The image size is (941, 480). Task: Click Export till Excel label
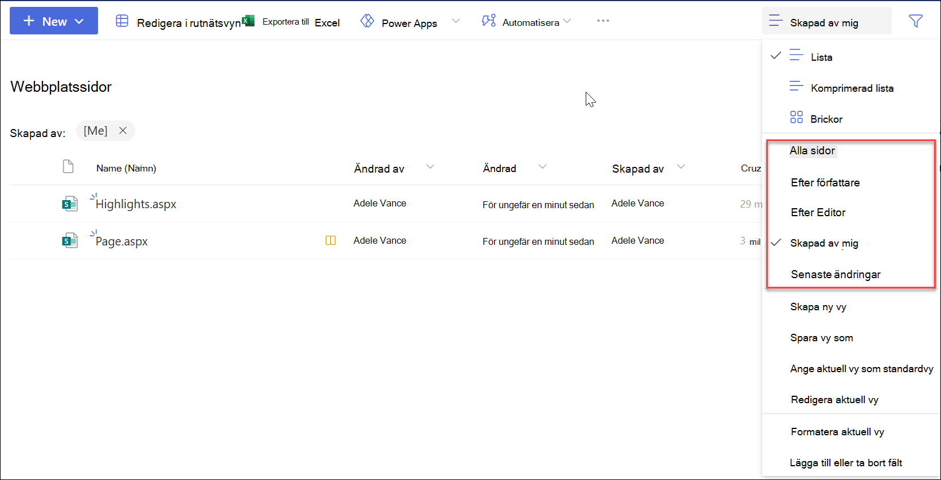tap(301, 22)
